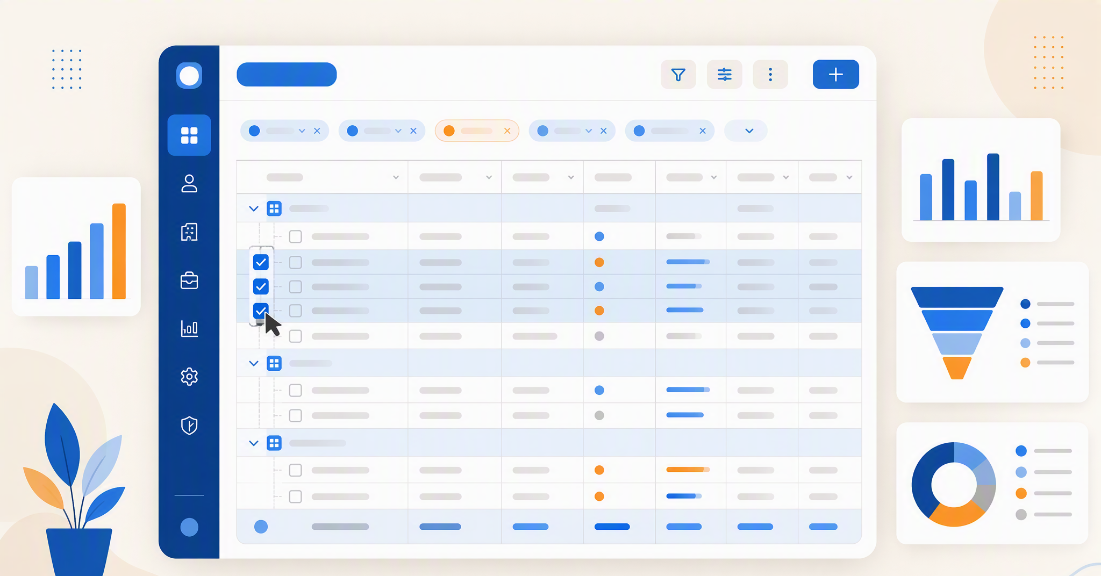Open the settings gear icon in sidebar
The image size is (1101, 576).
click(x=189, y=377)
